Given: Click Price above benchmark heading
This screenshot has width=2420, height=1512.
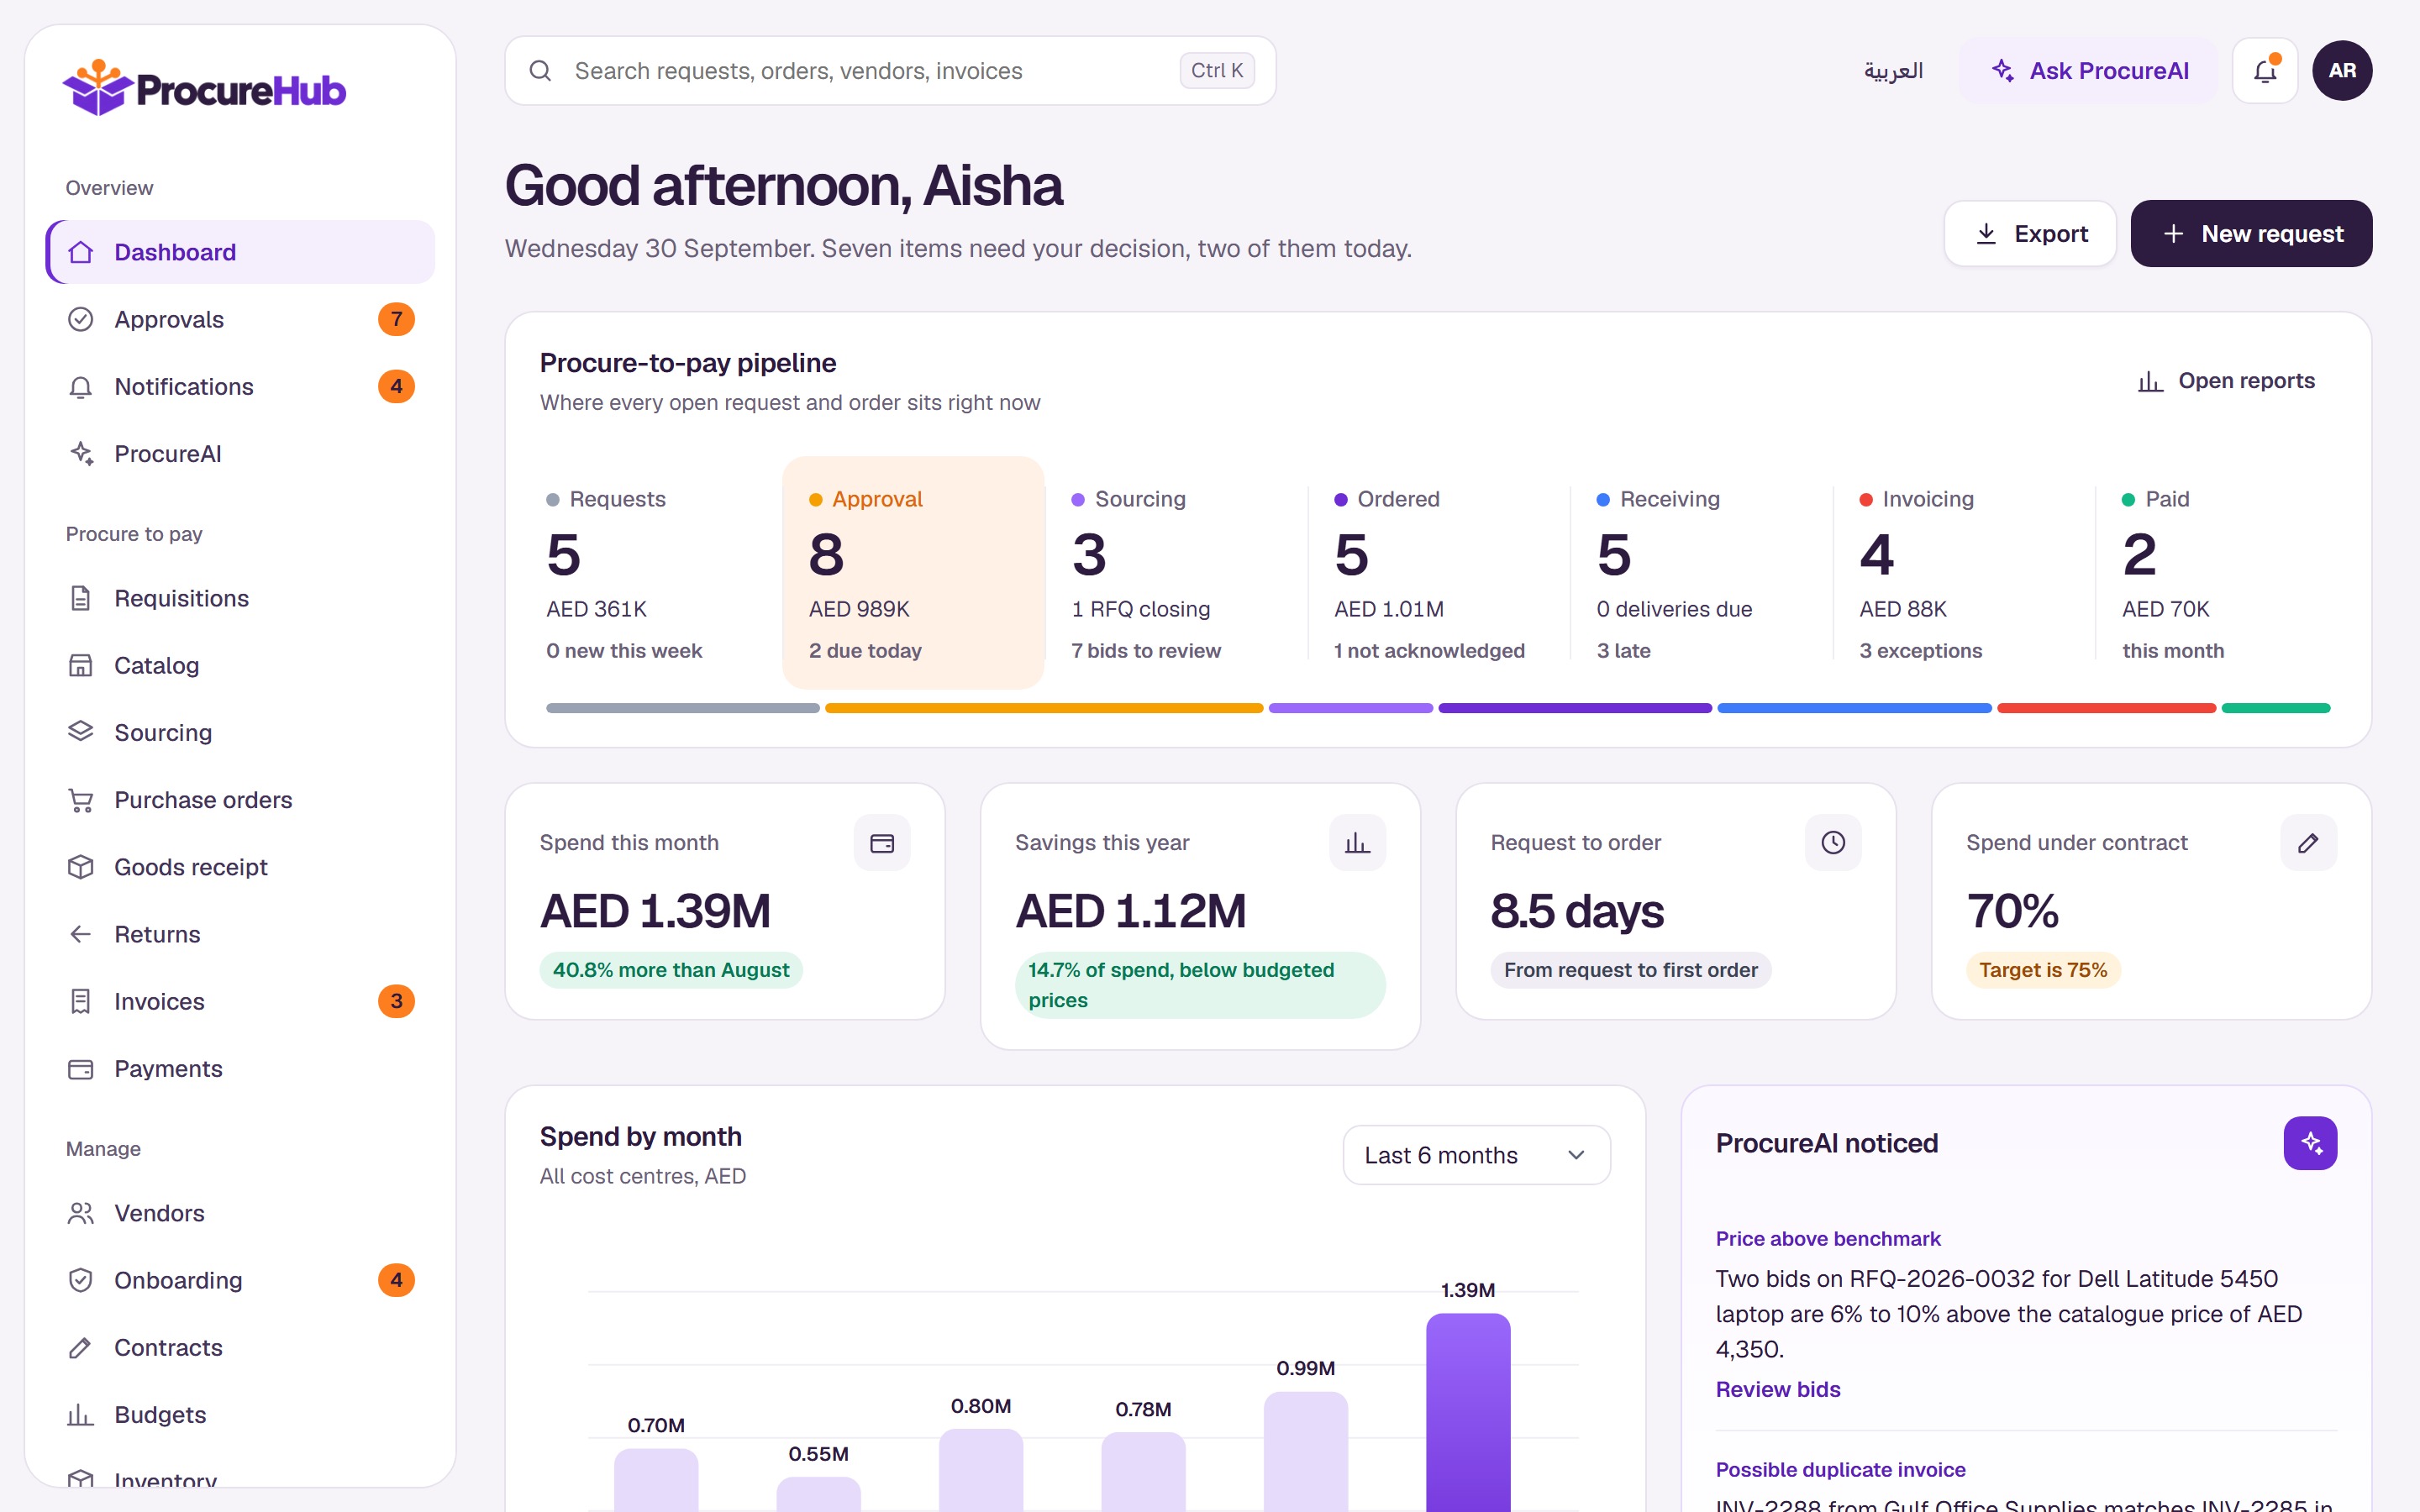Looking at the screenshot, I should [1828, 1239].
